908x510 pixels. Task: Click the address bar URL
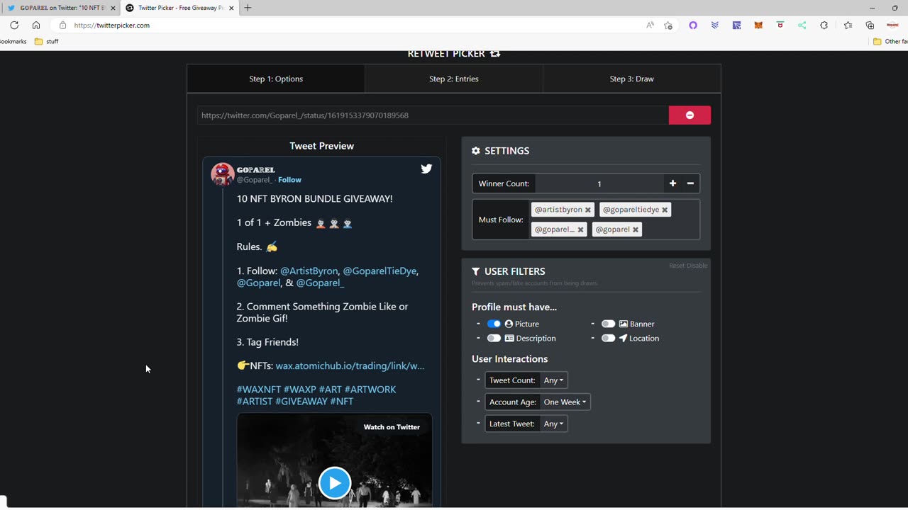tap(112, 25)
